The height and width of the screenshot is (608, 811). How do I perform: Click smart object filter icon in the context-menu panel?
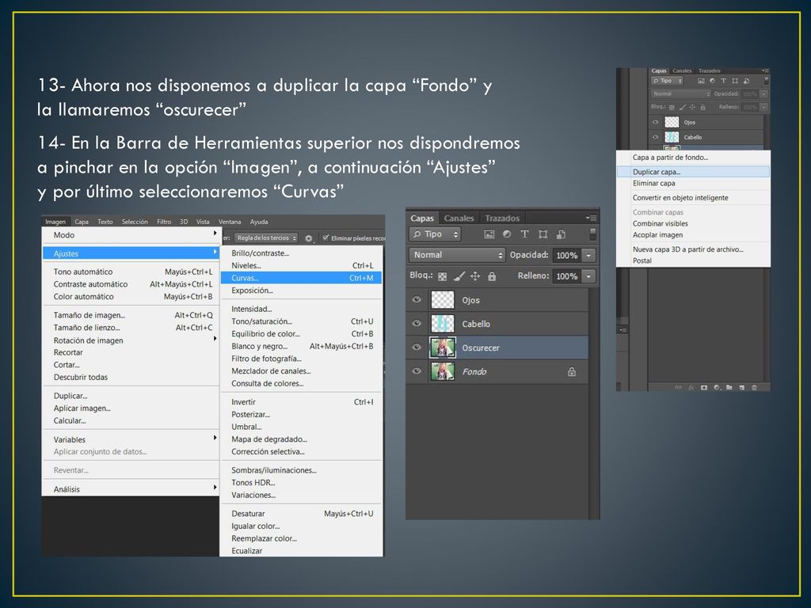746,81
